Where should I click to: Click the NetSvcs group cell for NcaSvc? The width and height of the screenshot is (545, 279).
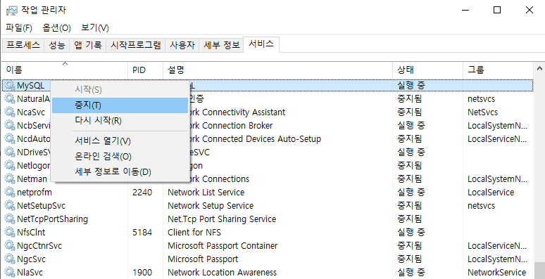click(x=482, y=112)
